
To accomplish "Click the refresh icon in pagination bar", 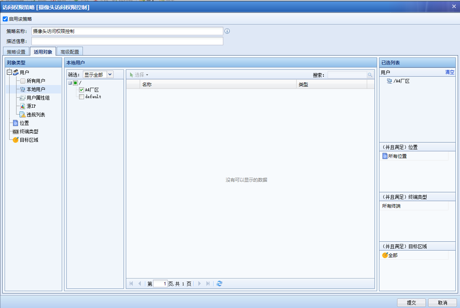I will click(219, 283).
